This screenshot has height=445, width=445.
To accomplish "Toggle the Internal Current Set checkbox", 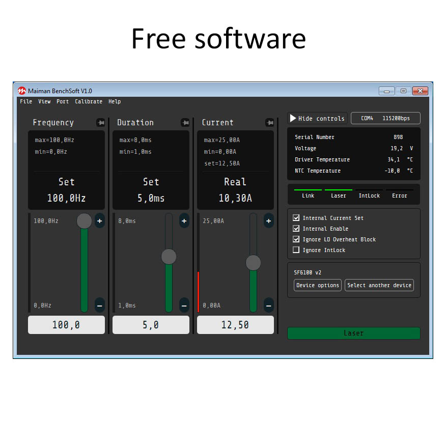I will coord(296,218).
